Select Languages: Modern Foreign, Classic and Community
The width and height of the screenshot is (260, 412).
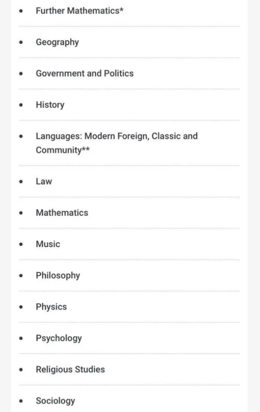117,143
